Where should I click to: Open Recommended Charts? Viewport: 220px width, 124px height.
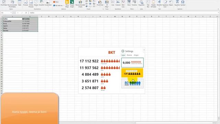coord(80,4)
